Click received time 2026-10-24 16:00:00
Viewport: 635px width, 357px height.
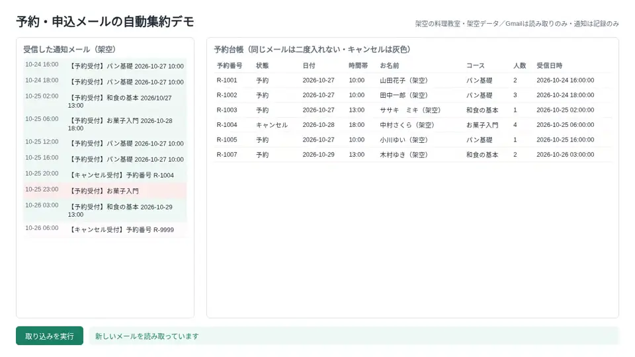point(566,80)
